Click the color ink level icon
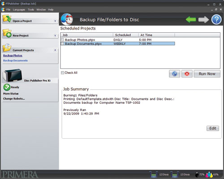The height and width of the screenshot is (179, 224). (x=209, y=175)
